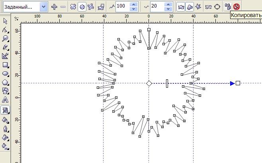This screenshot has height=163, width=262.
Task: Add new distortion to the object
Action: click(x=101, y=7)
